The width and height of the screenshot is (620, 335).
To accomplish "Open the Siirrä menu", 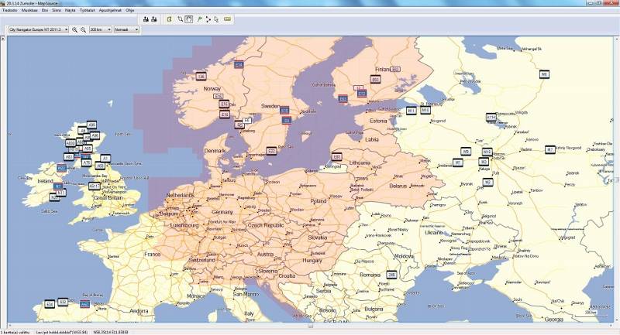I will [57, 10].
